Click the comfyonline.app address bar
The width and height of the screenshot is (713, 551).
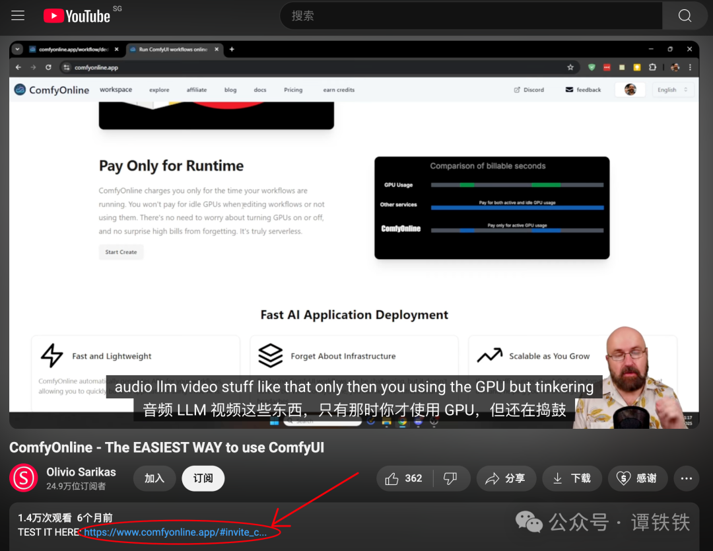[318, 67]
